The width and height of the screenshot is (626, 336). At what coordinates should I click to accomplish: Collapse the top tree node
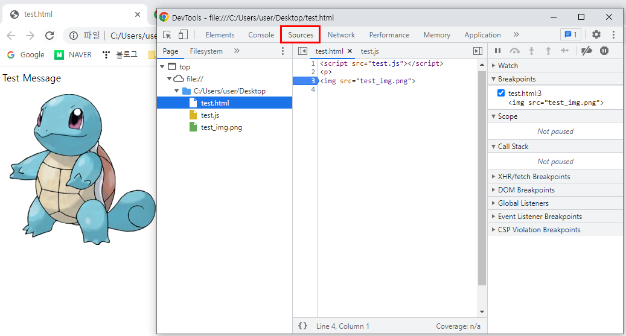162,66
